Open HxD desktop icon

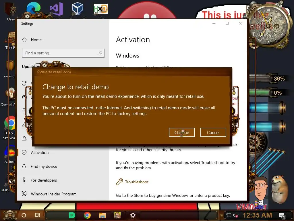coord(101,9)
